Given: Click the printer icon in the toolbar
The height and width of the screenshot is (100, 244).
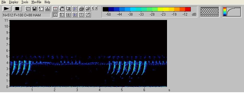Looking at the screenshot, I should [x=81, y=9].
